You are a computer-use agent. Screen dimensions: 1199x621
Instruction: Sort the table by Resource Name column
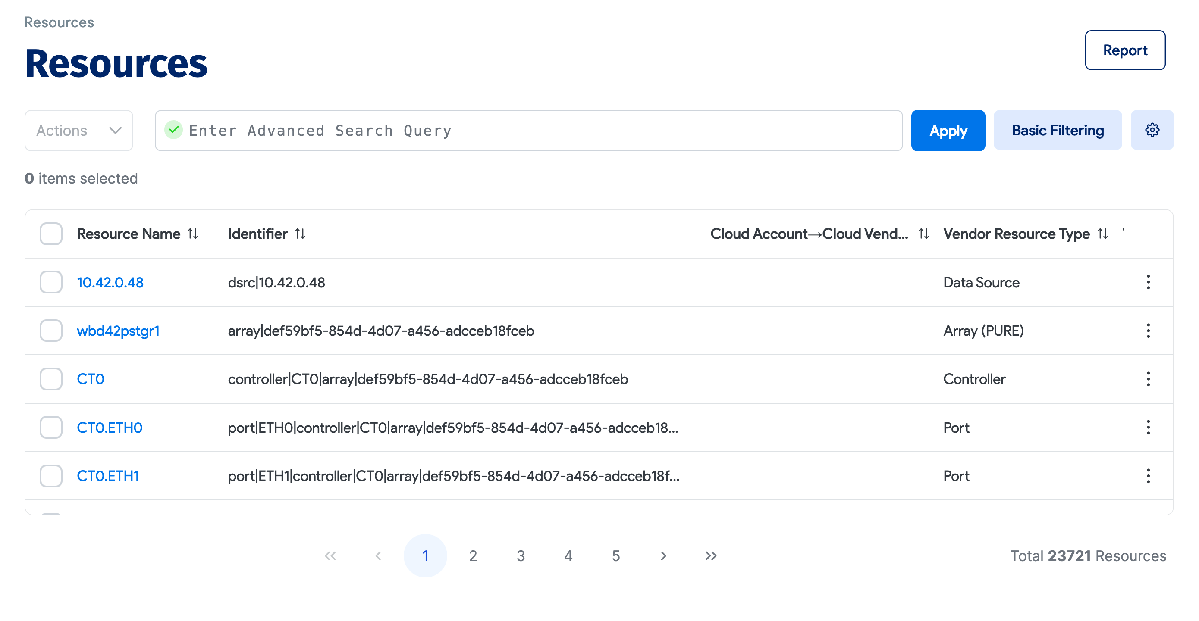click(194, 234)
